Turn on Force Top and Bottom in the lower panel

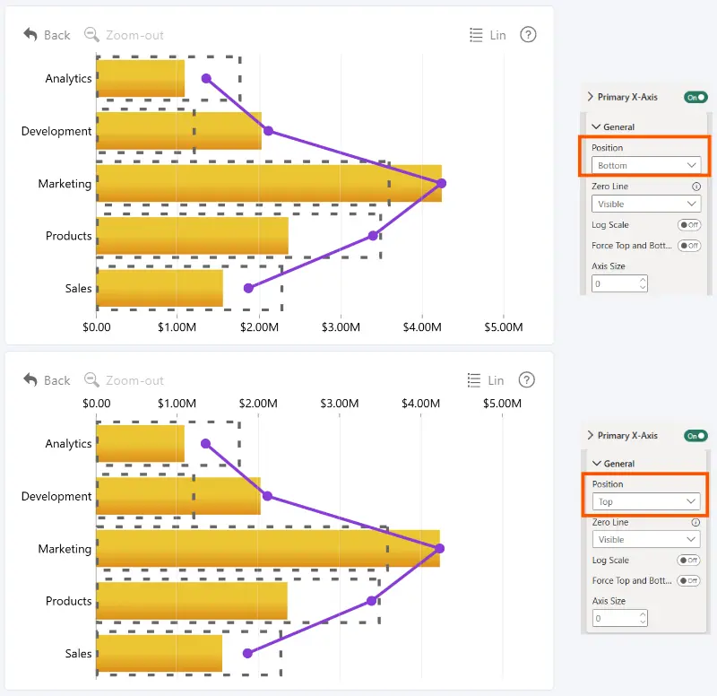[688, 580]
